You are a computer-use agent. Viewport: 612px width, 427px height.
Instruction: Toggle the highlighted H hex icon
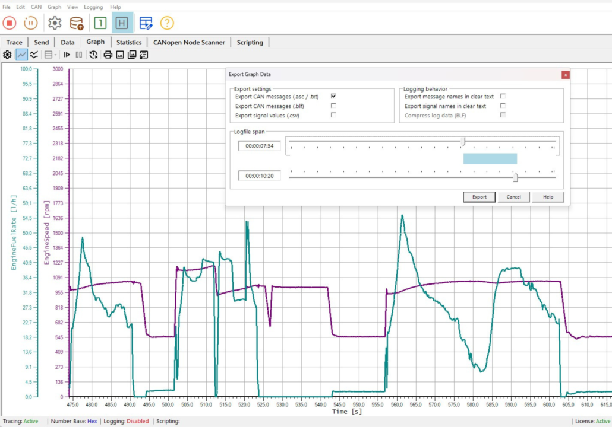pos(122,23)
